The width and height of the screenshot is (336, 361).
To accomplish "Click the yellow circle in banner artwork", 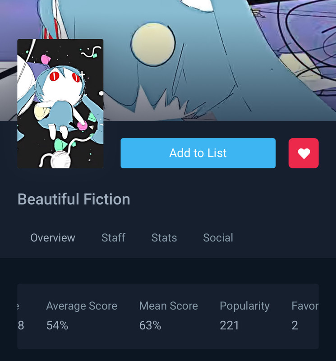I will coord(153,44).
